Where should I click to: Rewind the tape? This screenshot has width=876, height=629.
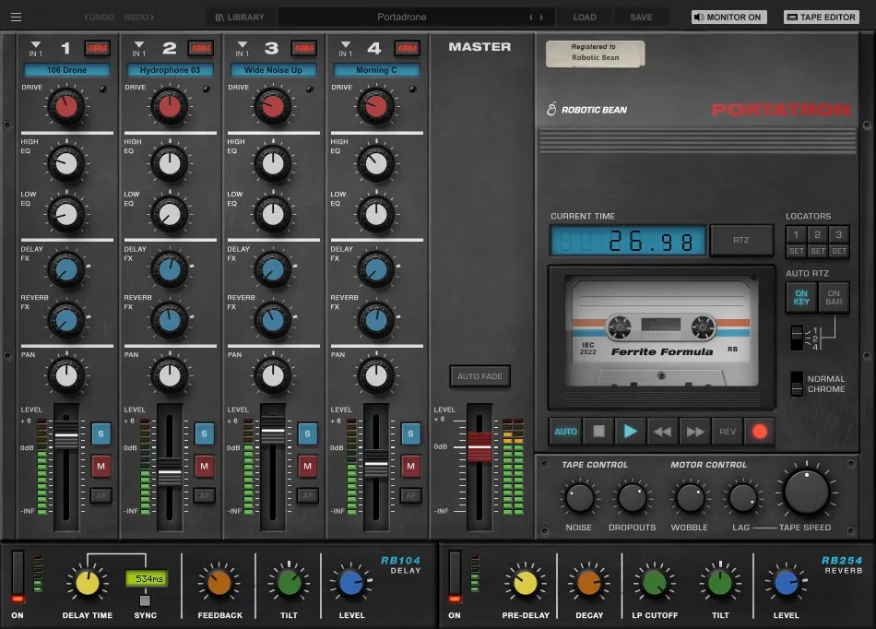(x=663, y=432)
